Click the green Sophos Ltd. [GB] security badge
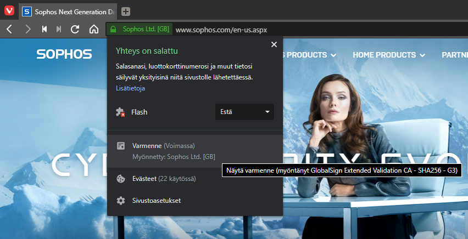Screen dimensions: 468x239 click(140, 29)
